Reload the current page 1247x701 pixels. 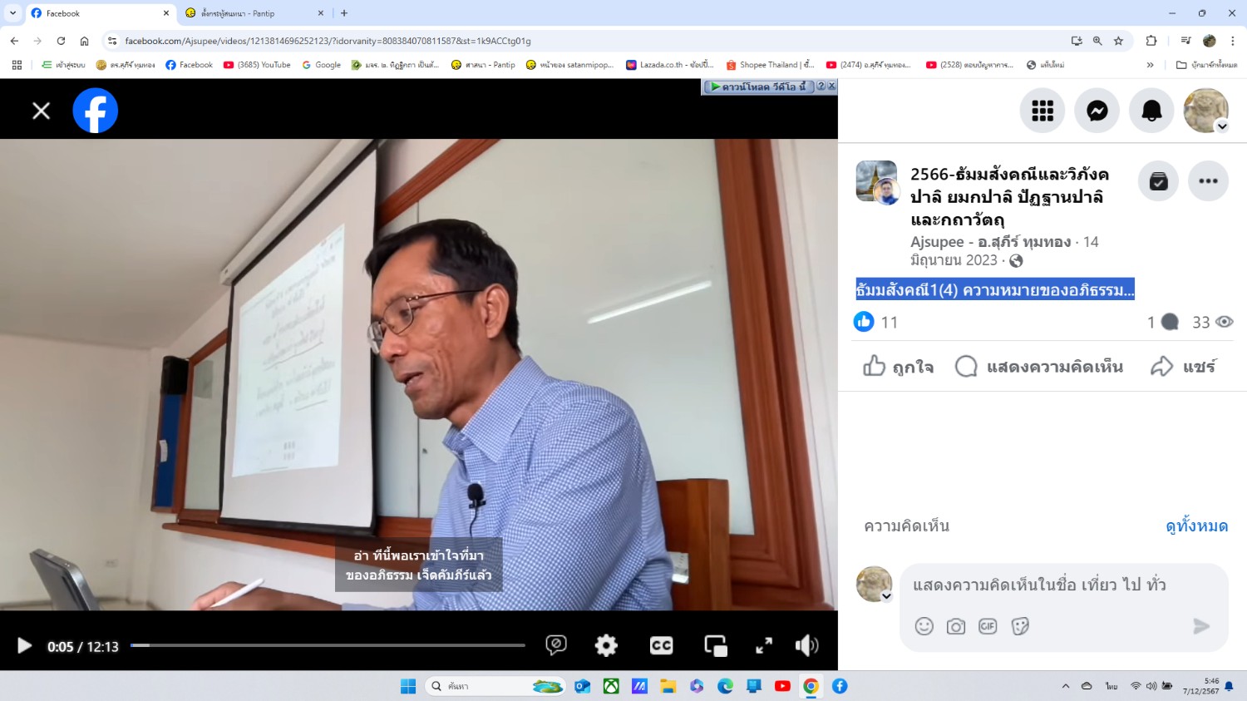coord(61,41)
